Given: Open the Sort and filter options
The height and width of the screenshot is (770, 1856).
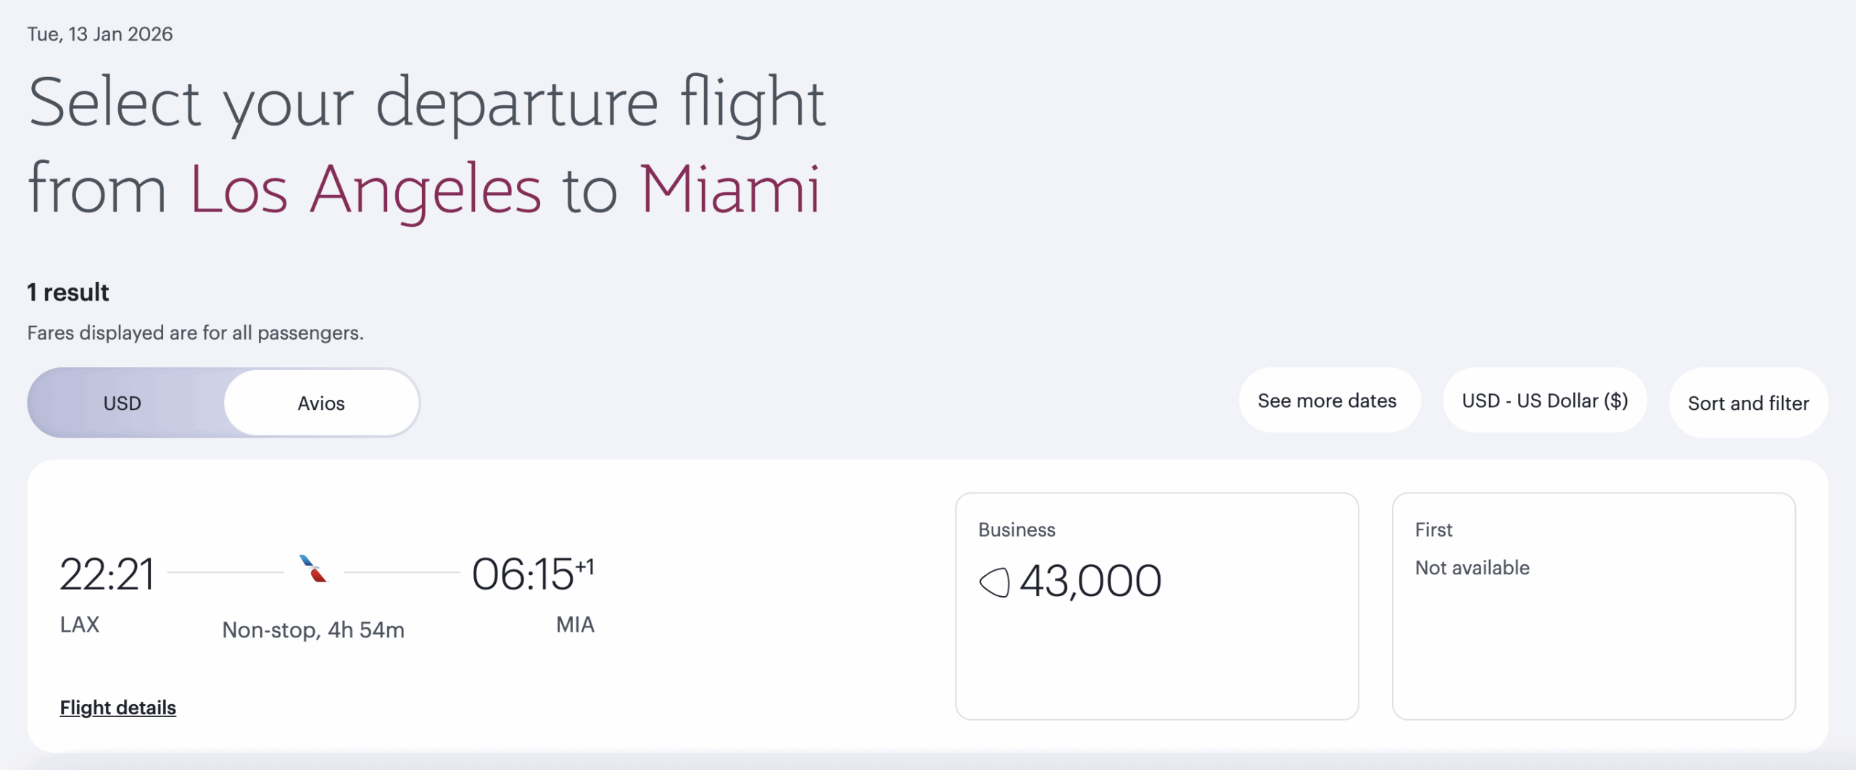Looking at the screenshot, I should click(1748, 403).
